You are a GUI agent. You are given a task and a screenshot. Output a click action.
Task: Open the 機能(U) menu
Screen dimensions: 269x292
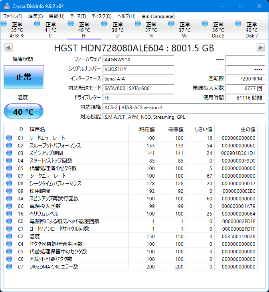[x=57, y=16]
